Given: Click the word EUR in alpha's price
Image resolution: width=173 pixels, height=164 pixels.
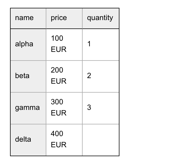Looking at the screenshot, I should (x=59, y=49).
